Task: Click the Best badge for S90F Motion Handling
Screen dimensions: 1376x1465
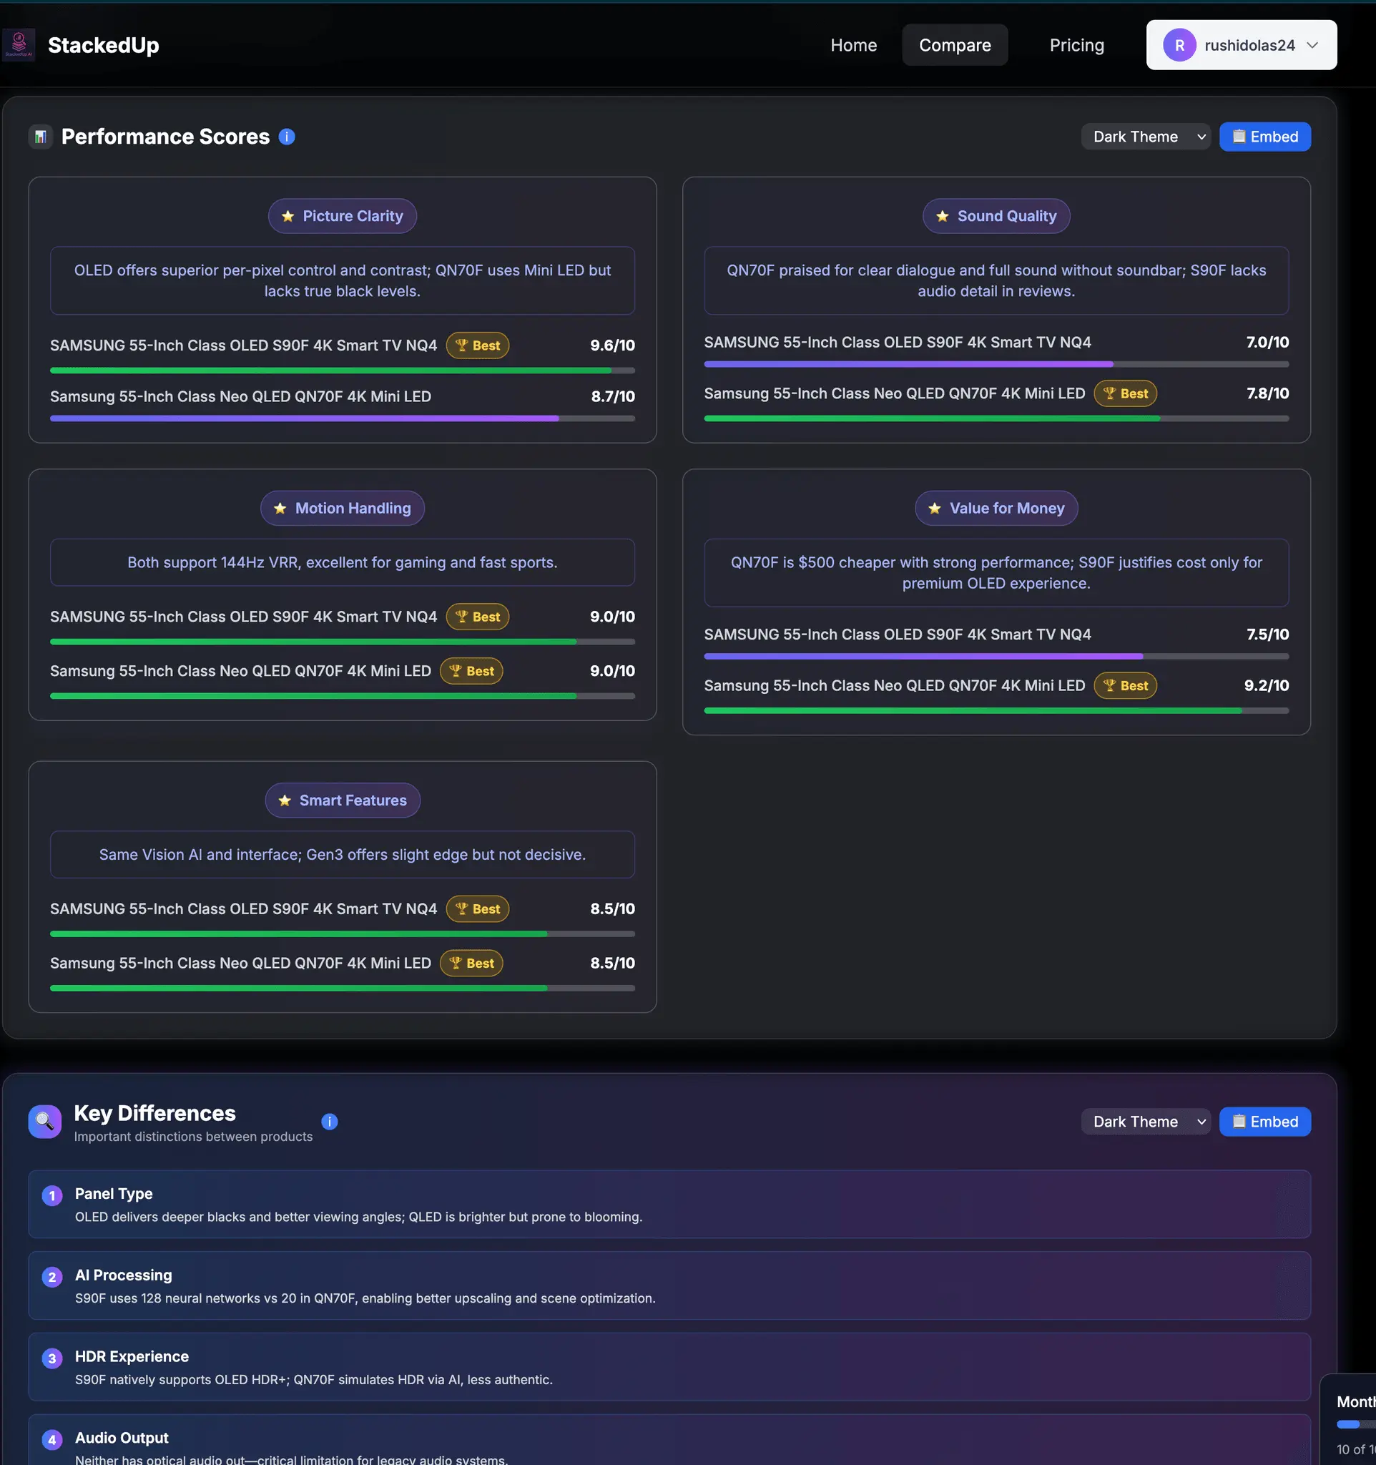Action: (x=477, y=617)
